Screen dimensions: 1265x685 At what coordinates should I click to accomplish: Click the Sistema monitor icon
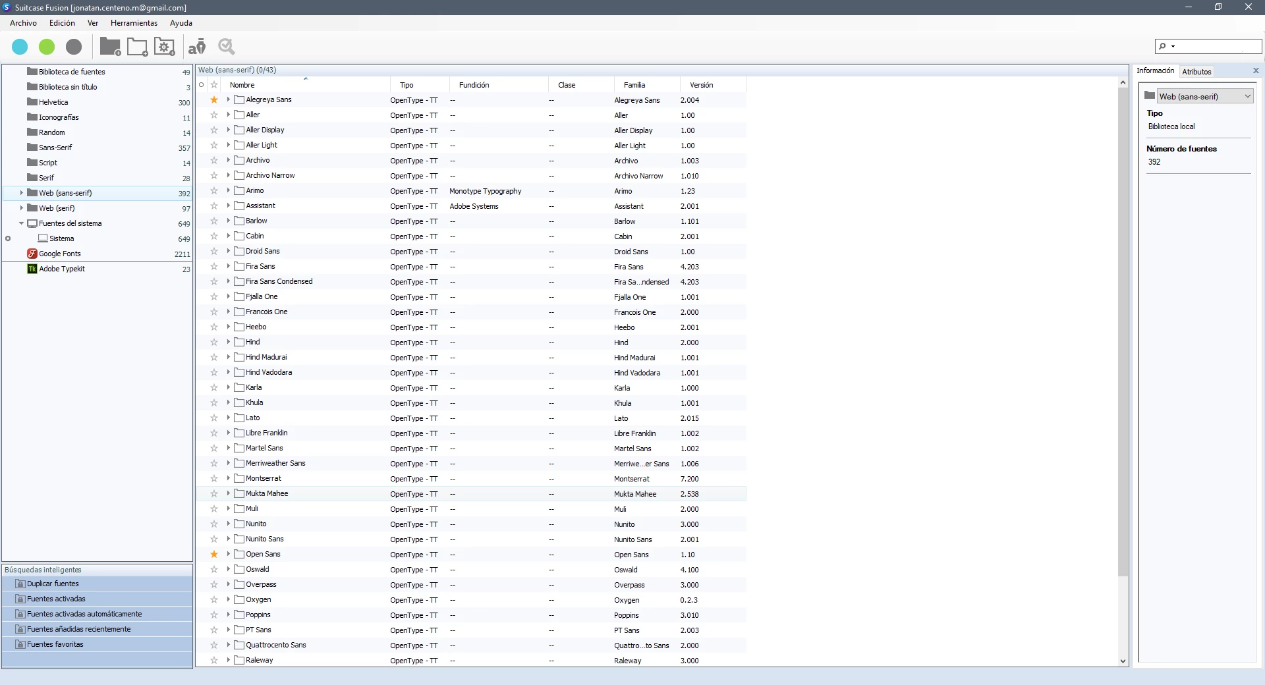(43, 238)
